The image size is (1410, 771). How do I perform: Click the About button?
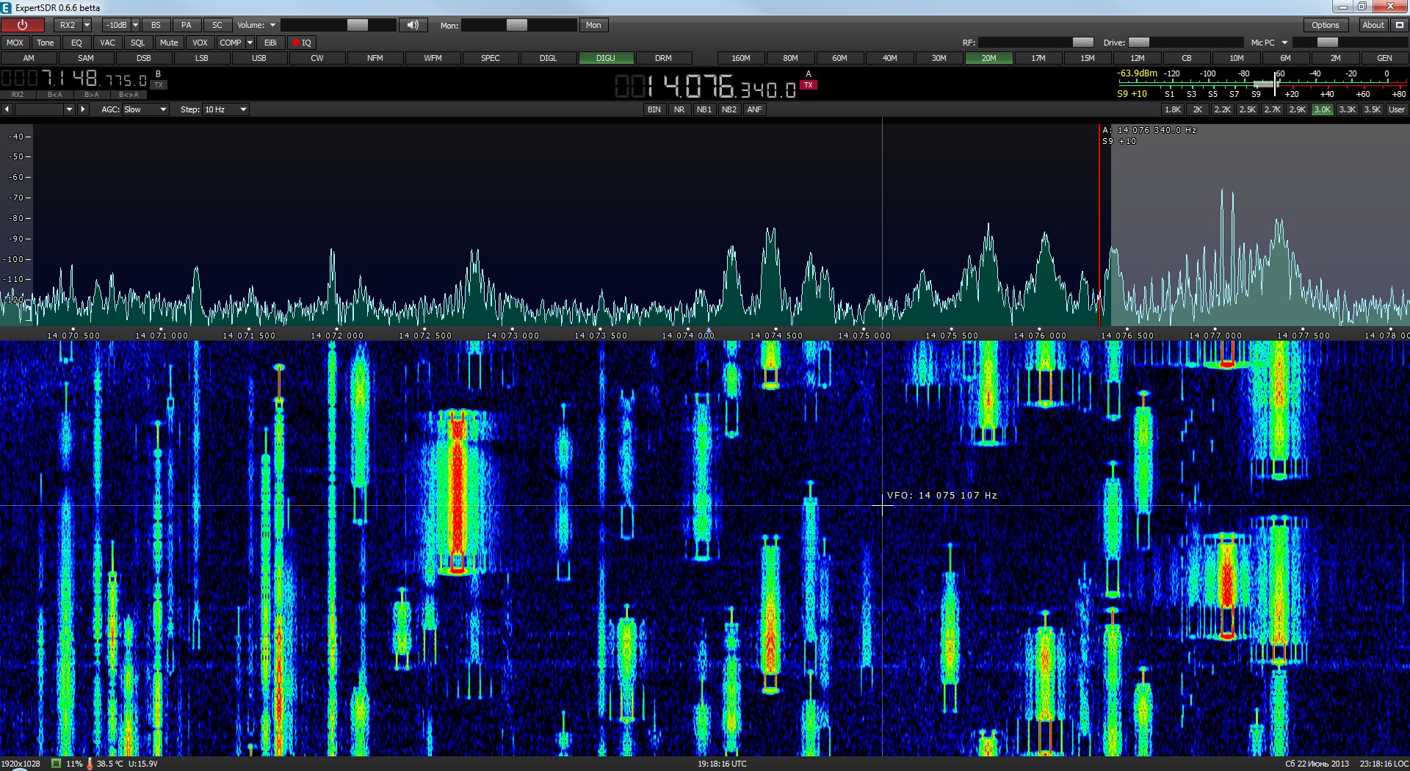click(x=1373, y=25)
